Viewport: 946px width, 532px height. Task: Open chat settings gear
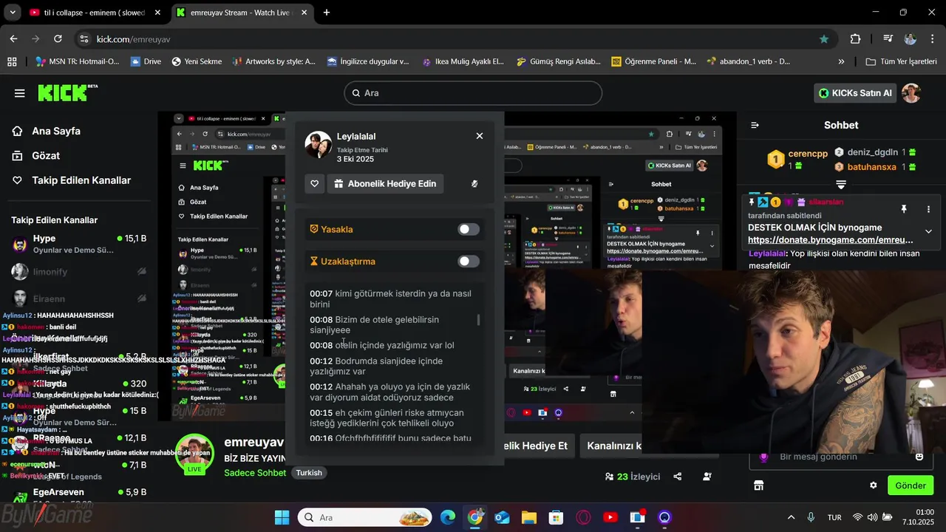[874, 485]
